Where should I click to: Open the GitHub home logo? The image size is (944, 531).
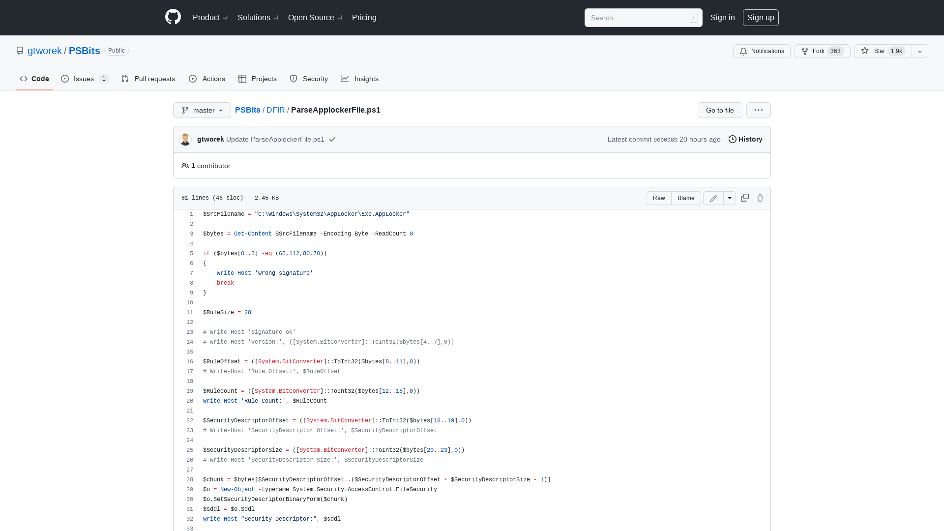(x=173, y=17)
